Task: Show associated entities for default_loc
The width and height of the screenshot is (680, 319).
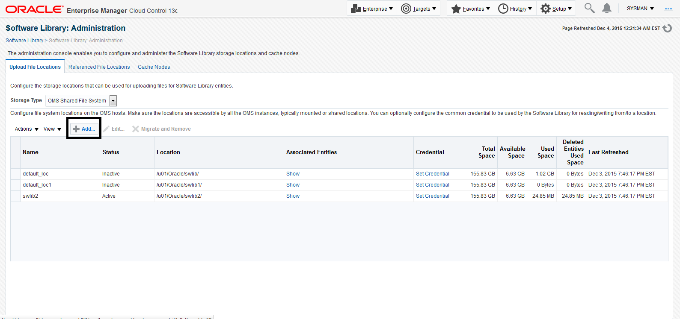Action: [293, 174]
